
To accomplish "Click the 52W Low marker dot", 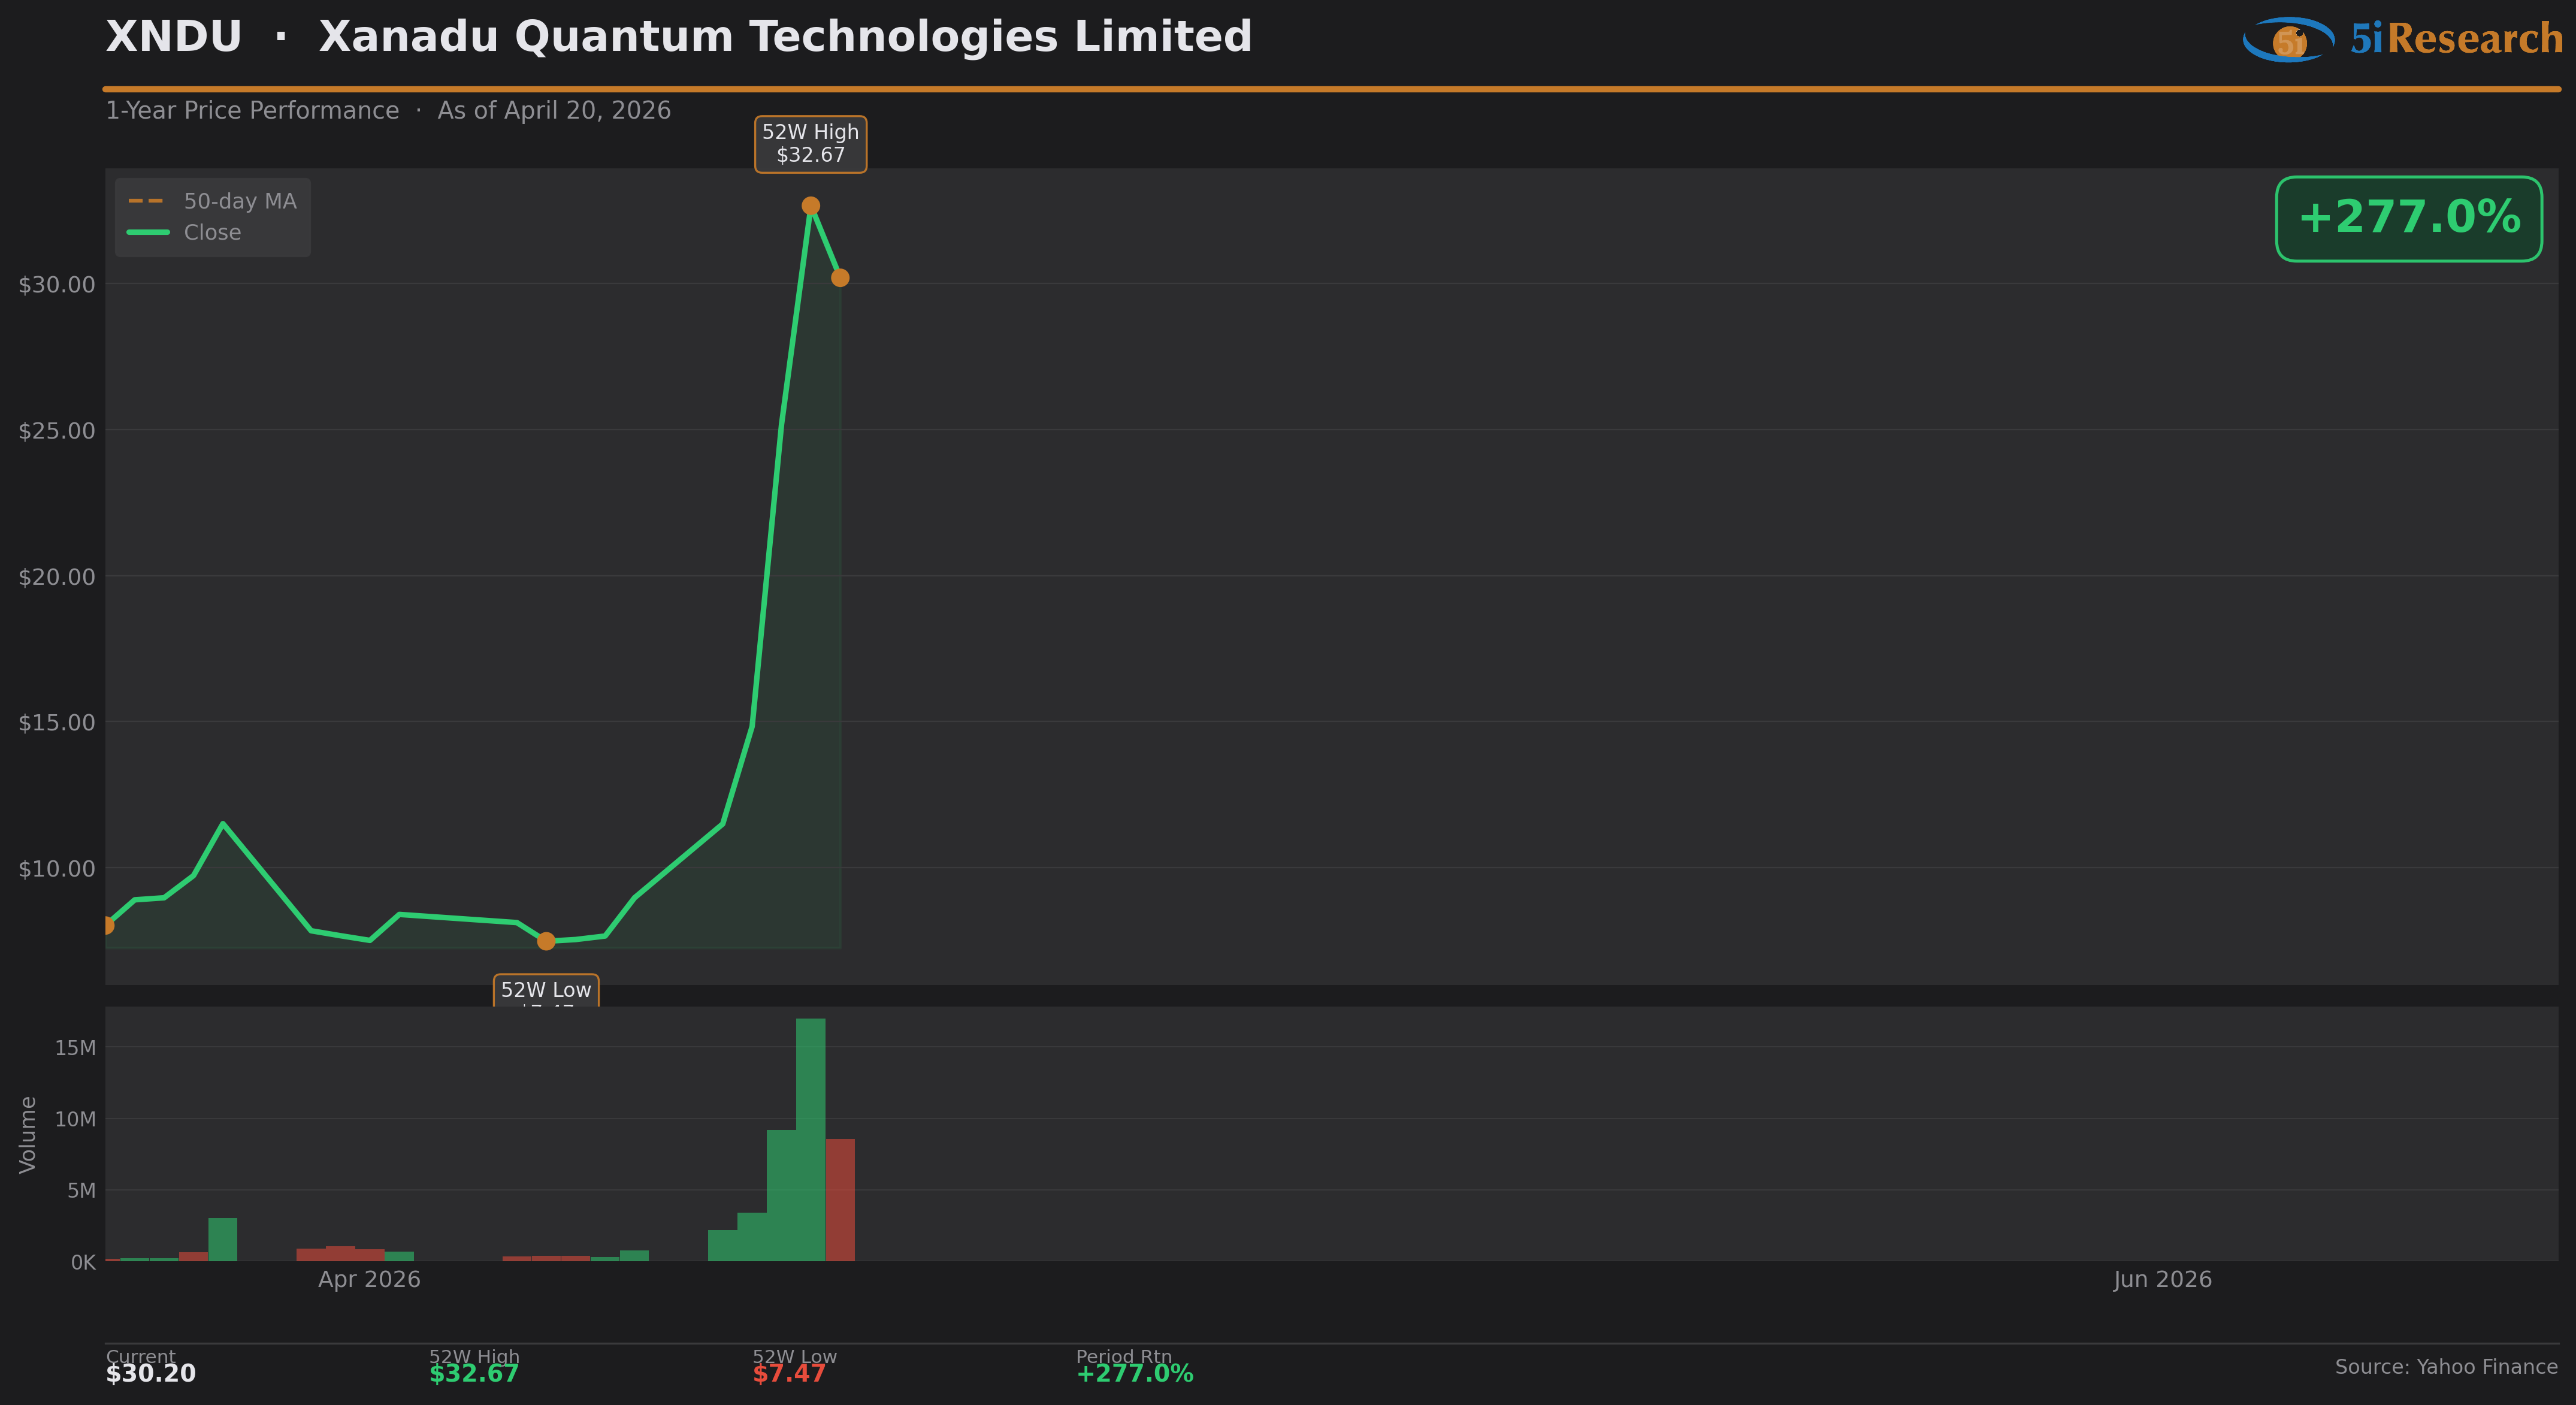I will 546,941.
